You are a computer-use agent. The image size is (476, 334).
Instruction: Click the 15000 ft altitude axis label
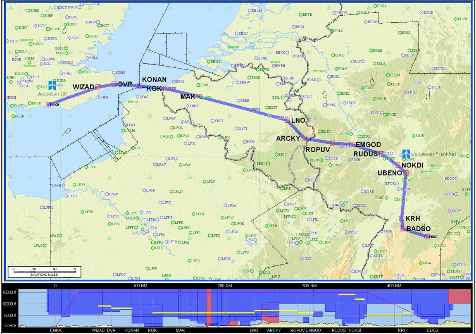(x=10, y=292)
